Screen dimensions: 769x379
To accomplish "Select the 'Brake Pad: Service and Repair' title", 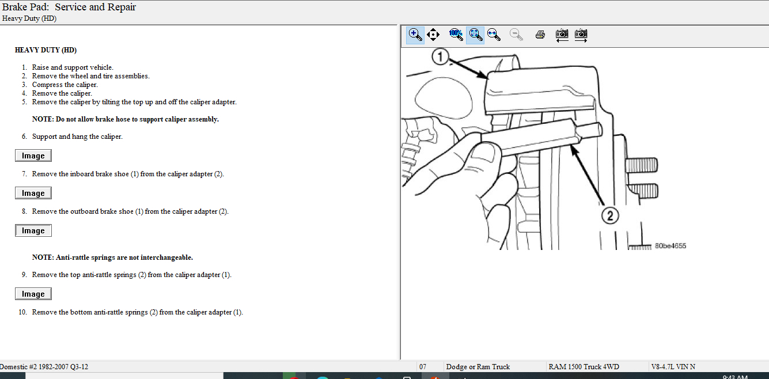I will click(x=69, y=7).
